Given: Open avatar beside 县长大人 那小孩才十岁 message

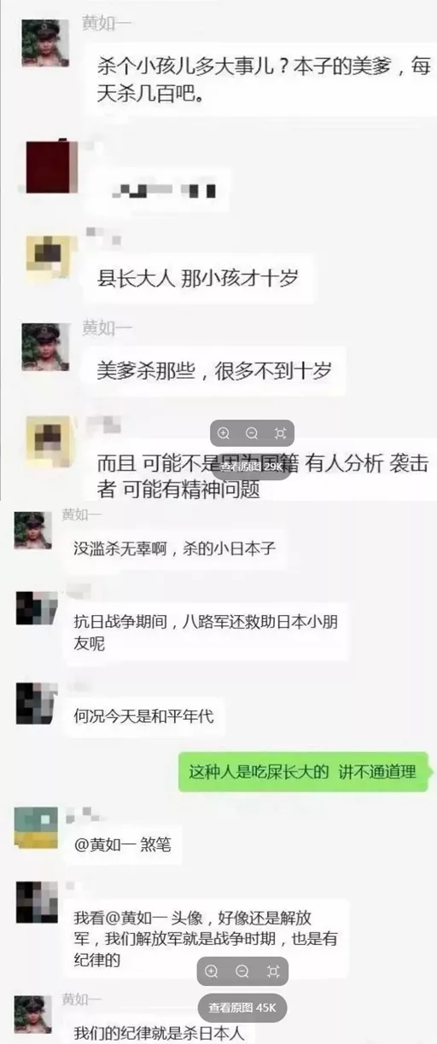Looking at the screenshot, I should [47, 260].
